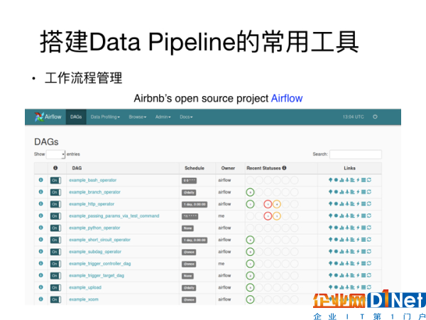Expand the Docs dropdown menu
Viewport: 426px width, 320px height.
(186, 117)
